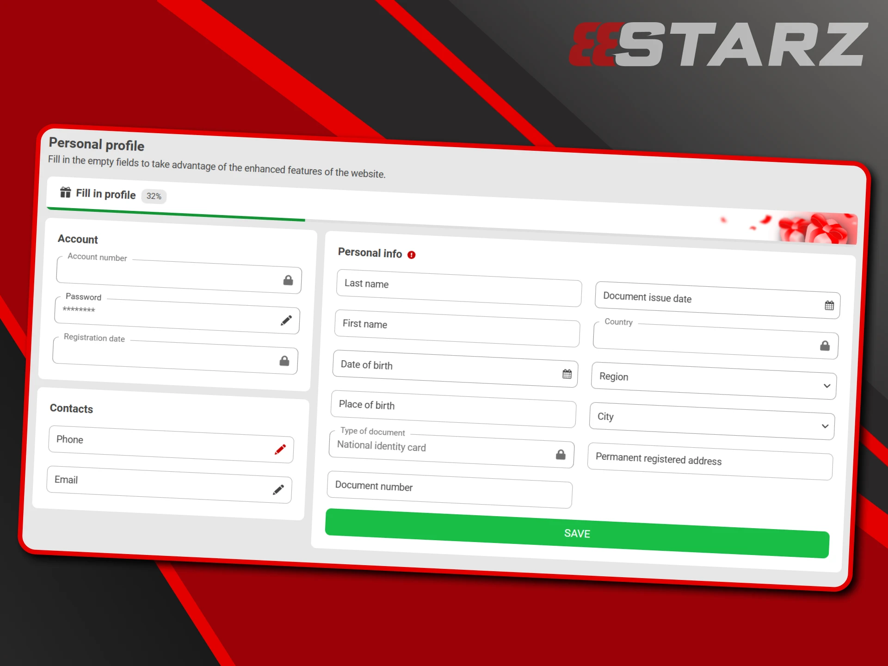Click the pencil icon in Email field
The height and width of the screenshot is (666, 888).
point(278,489)
